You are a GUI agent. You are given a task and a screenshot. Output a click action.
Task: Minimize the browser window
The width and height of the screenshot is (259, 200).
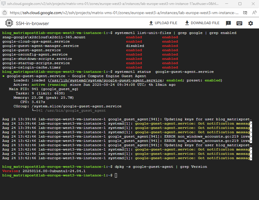pos(227,4)
